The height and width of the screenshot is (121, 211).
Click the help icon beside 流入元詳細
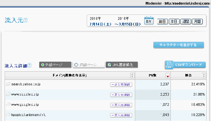tap(29, 65)
